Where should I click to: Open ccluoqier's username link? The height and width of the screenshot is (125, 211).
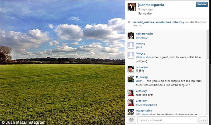(x=142, y=67)
